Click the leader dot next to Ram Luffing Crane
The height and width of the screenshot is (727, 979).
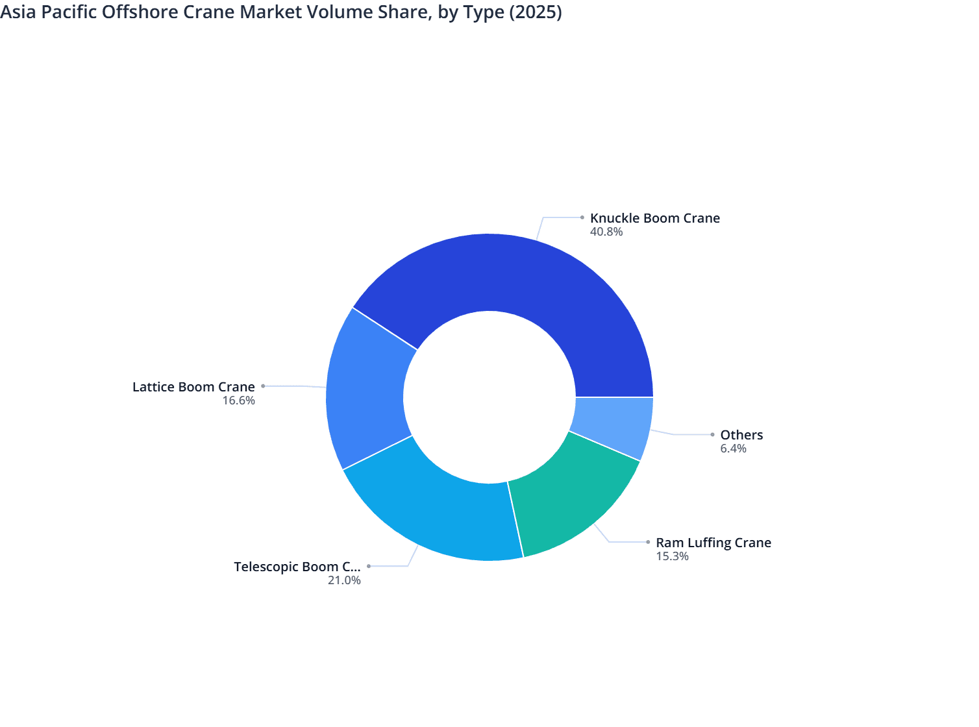(647, 541)
